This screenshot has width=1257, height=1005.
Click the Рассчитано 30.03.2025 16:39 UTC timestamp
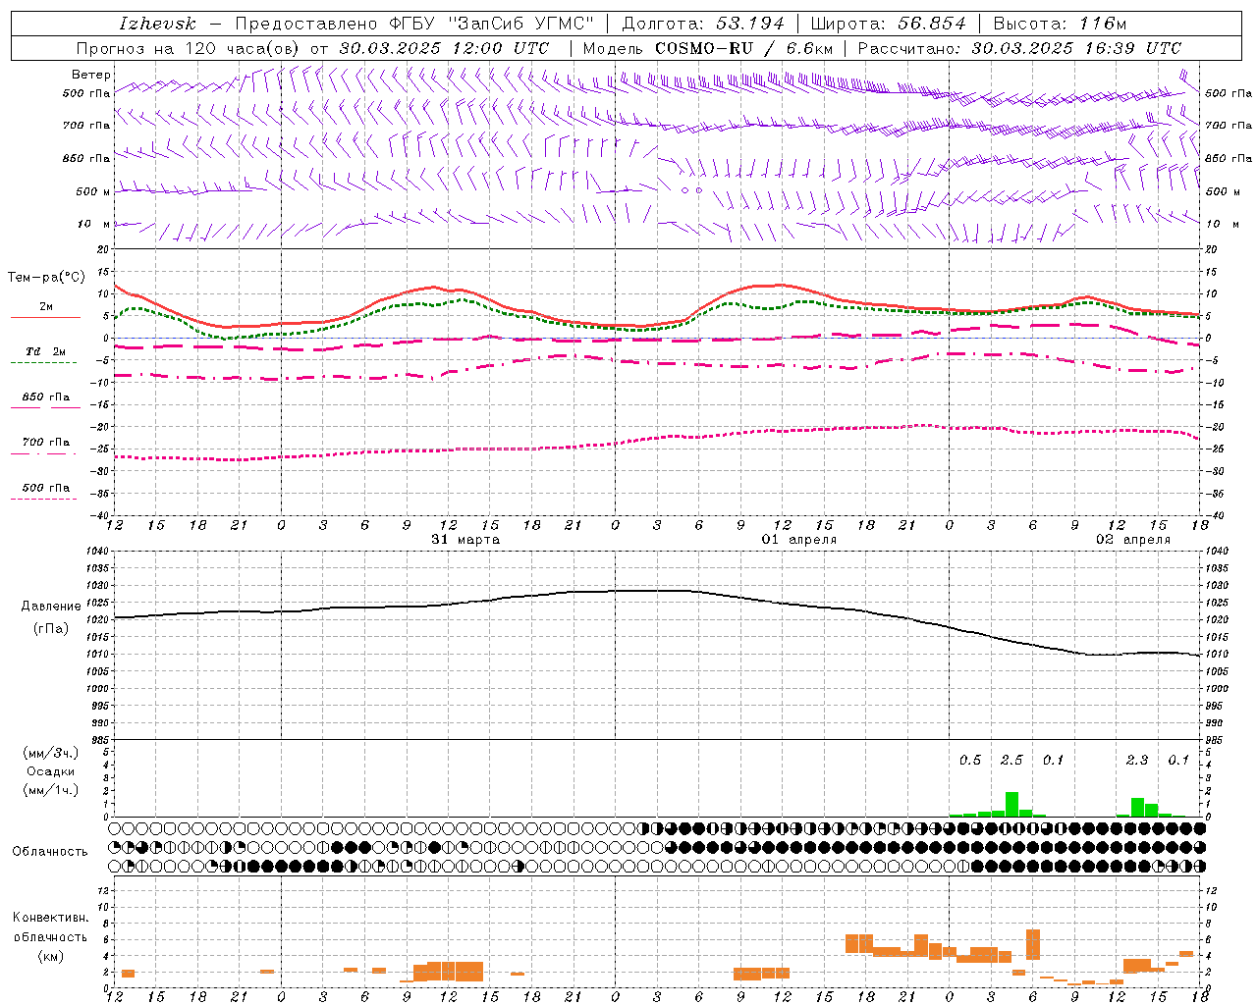[1019, 48]
